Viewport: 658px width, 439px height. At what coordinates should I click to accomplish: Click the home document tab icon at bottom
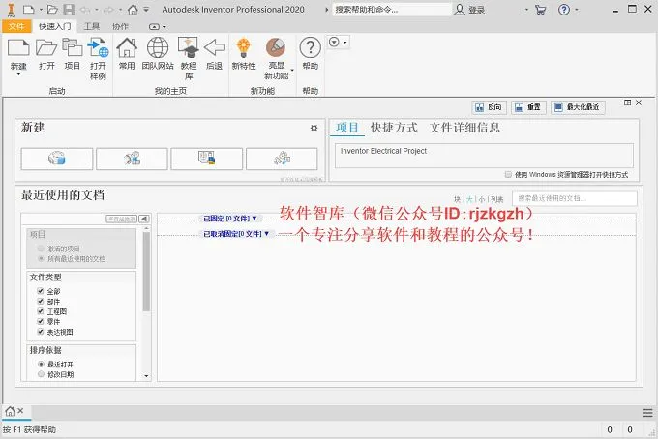(x=10, y=411)
